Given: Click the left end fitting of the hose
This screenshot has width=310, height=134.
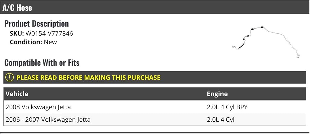Looking at the screenshot, I should coord(234,47).
